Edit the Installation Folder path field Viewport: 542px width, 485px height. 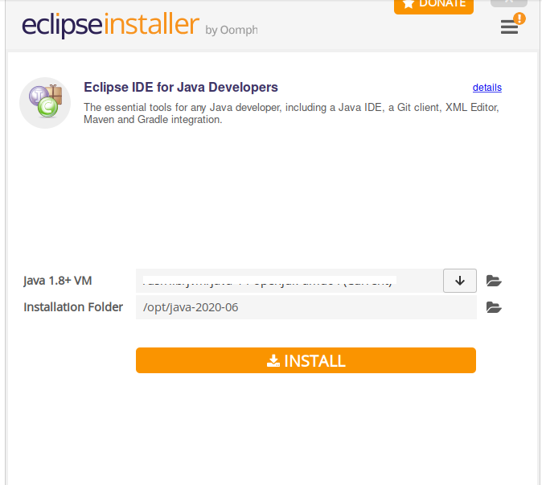306,307
